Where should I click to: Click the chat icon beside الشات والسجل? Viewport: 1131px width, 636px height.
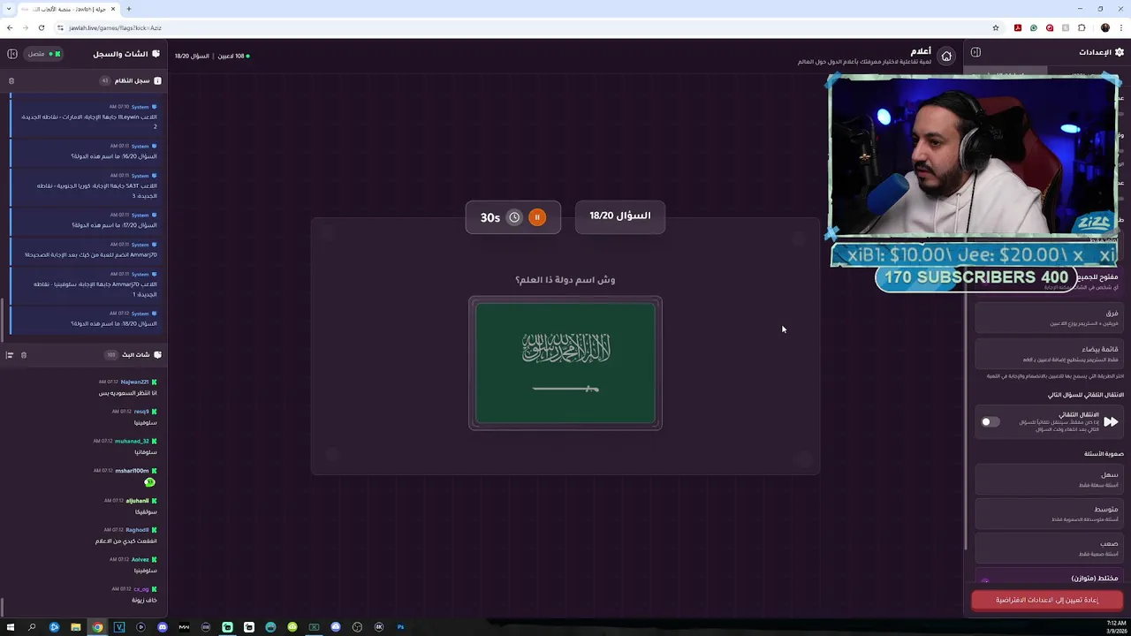click(156, 54)
